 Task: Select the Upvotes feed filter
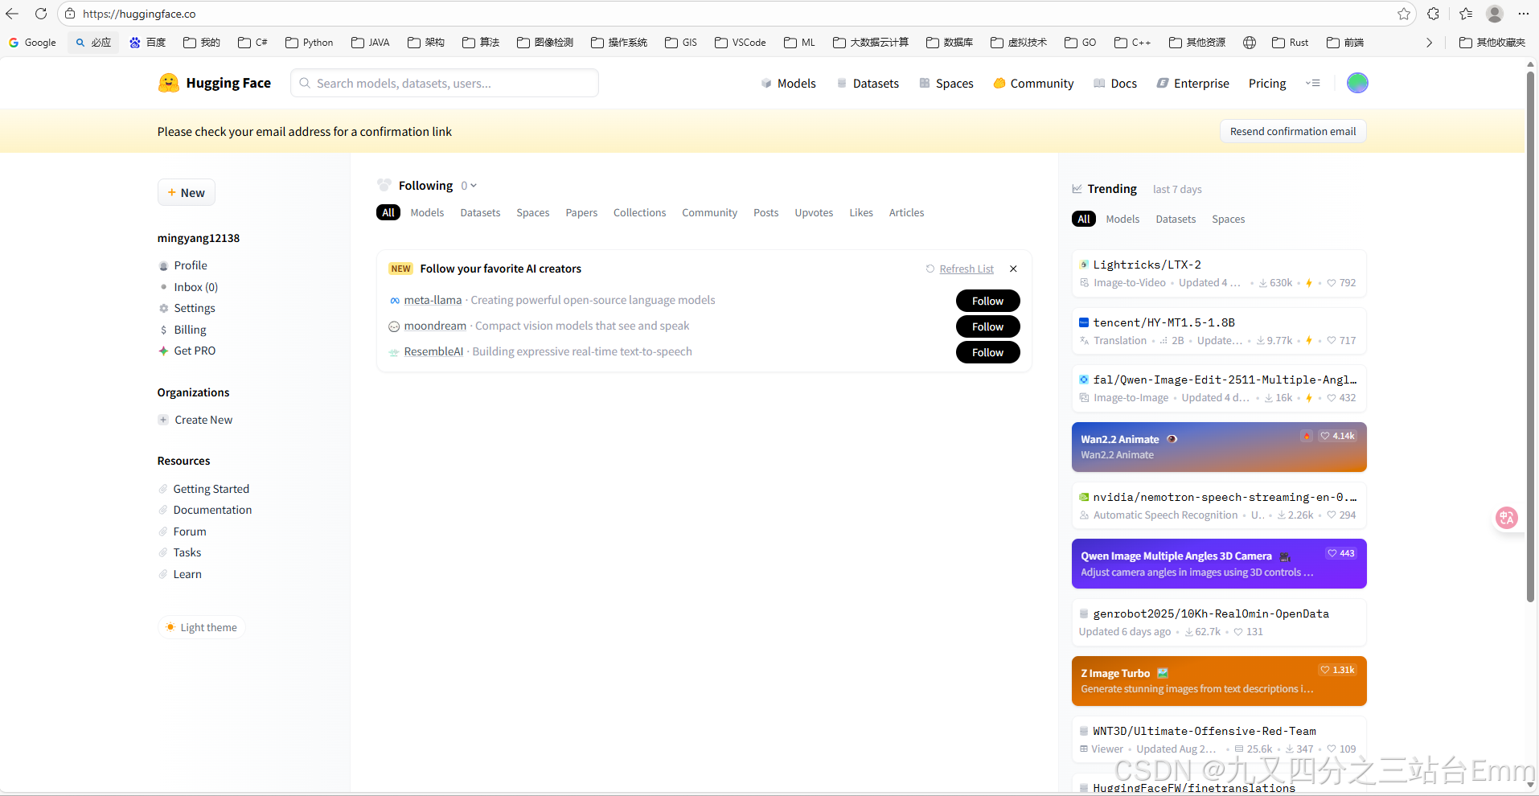pyautogui.click(x=814, y=212)
